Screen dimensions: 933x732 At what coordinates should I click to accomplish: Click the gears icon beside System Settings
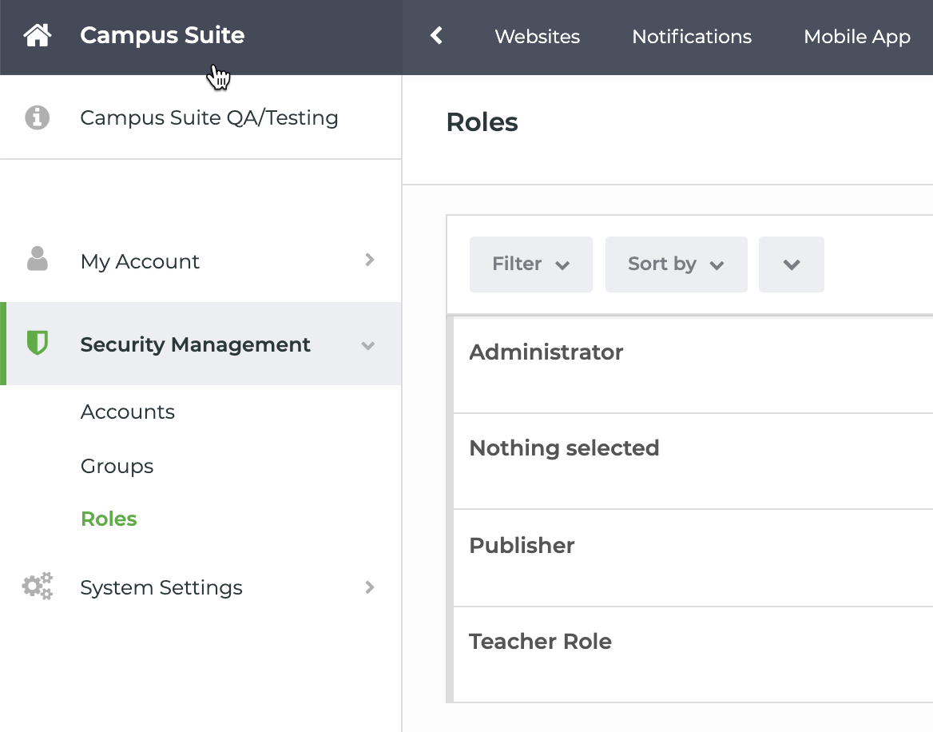[37, 587]
